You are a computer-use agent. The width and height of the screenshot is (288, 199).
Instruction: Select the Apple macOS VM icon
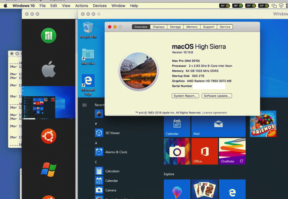point(48,69)
